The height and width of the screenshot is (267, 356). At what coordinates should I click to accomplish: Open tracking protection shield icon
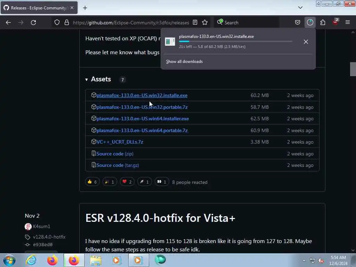point(57,23)
